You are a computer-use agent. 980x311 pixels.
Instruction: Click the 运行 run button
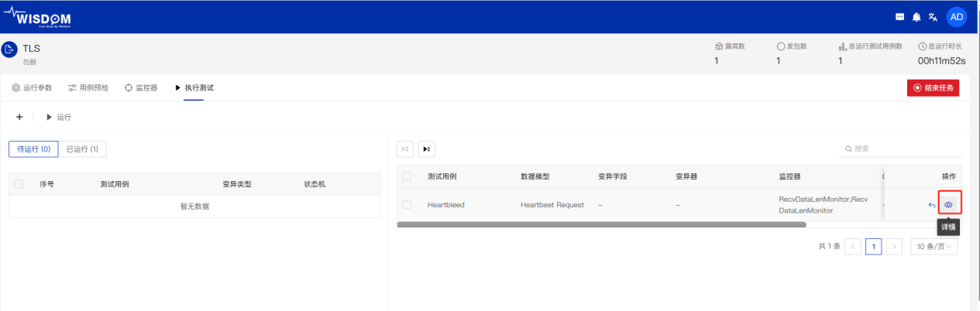(59, 117)
